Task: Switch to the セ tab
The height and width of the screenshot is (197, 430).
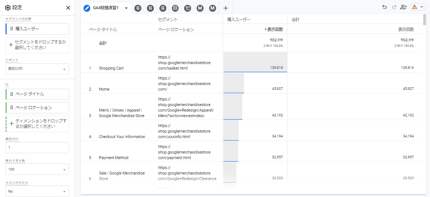Action: (x=188, y=8)
